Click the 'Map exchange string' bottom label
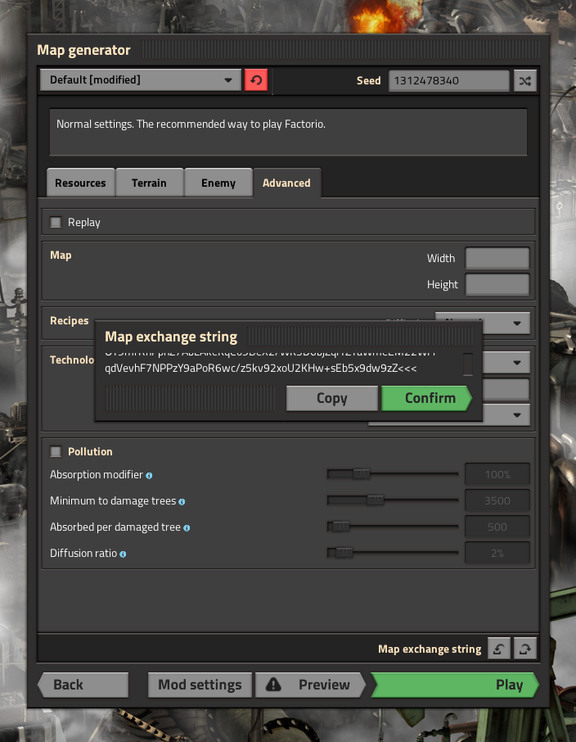The width and height of the screenshot is (576, 742). (430, 649)
